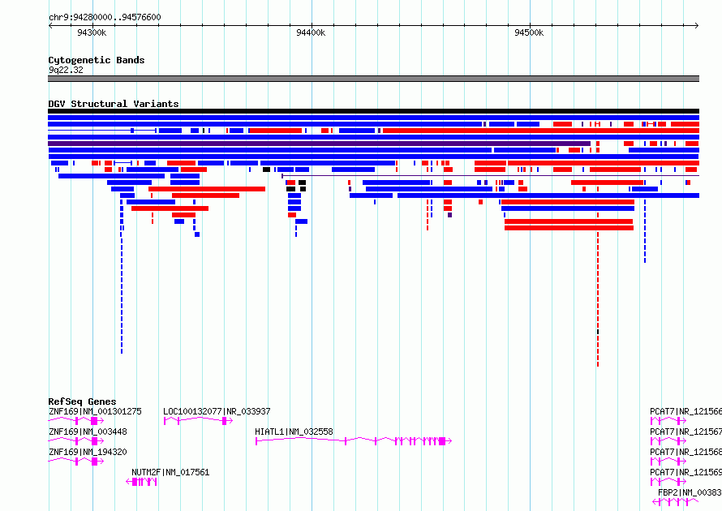The width and height of the screenshot is (722, 511).
Task: Click the chr9:94280000..94576600 region label
Action: click(x=105, y=17)
